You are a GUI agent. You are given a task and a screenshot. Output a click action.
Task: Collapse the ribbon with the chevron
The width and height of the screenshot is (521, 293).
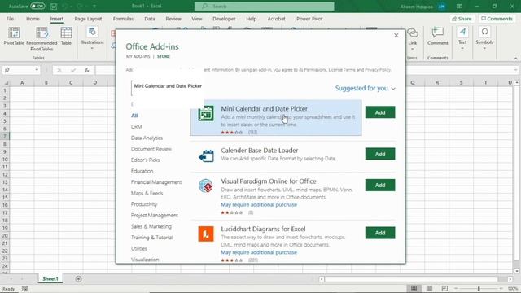click(515, 59)
